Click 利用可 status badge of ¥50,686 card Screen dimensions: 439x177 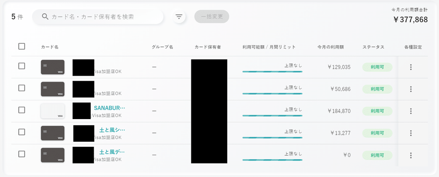pyautogui.click(x=377, y=89)
